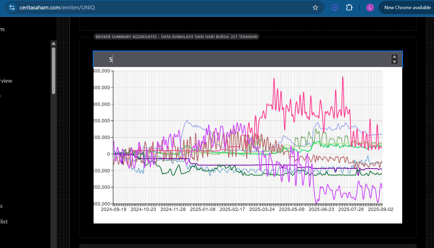Click the 2025-06-23 date axis label

pyautogui.click(x=321, y=209)
